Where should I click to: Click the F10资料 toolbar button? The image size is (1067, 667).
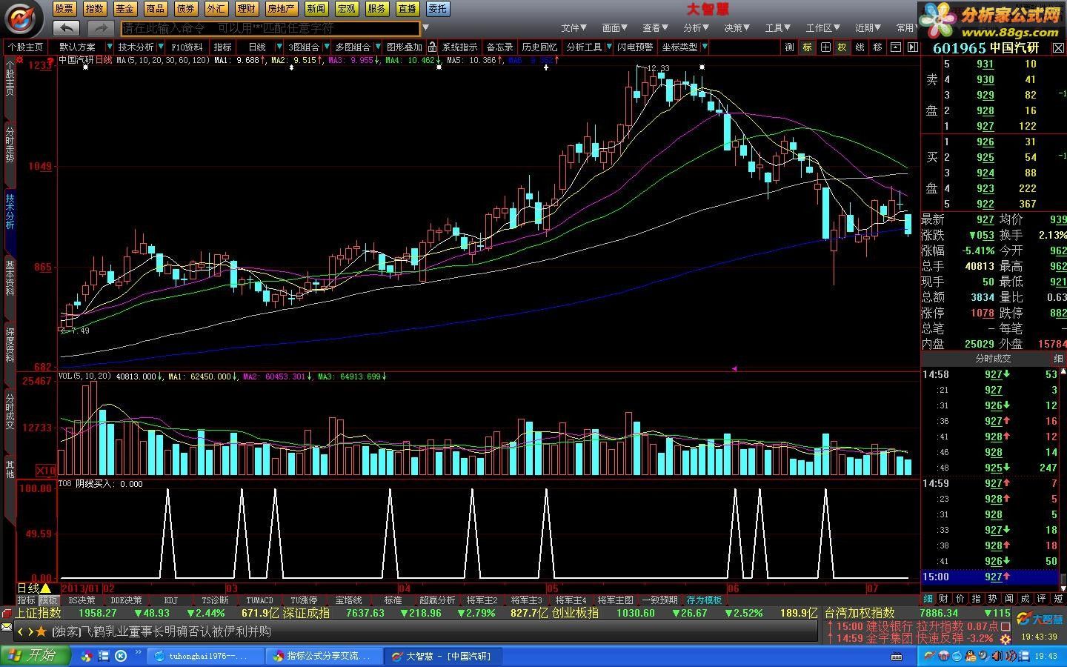(x=187, y=47)
